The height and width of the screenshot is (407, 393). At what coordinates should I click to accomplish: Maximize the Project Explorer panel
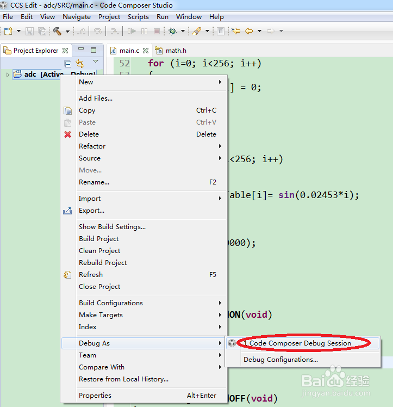pyautogui.click(x=93, y=50)
